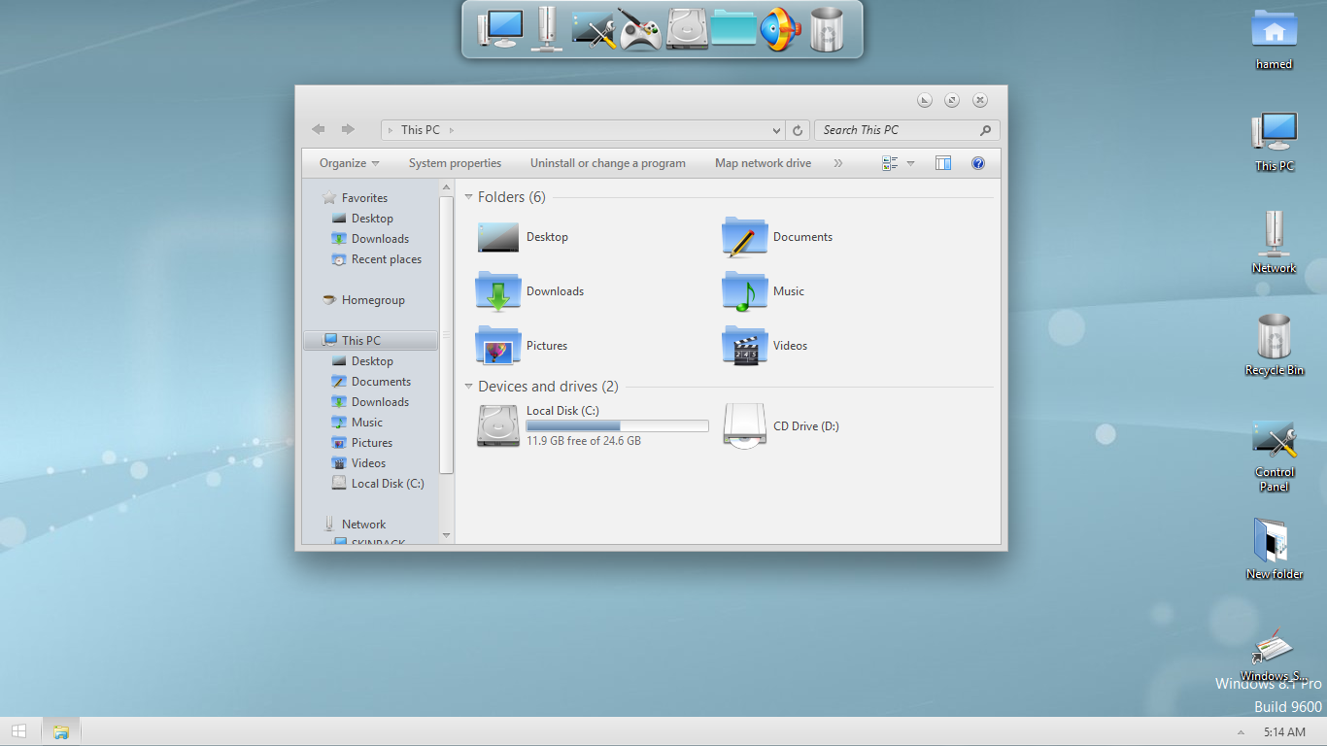1327x746 pixels.
Task: Collapse the Devices and drives group
Action: [469, 387]
